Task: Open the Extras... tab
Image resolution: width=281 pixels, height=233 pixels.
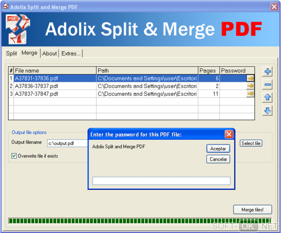Action: [71, 53]
